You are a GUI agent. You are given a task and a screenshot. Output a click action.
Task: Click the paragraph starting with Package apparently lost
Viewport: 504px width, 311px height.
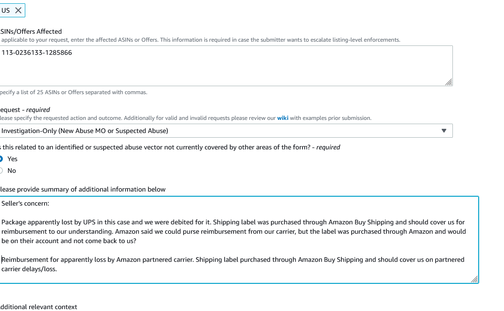pos(233,231)
